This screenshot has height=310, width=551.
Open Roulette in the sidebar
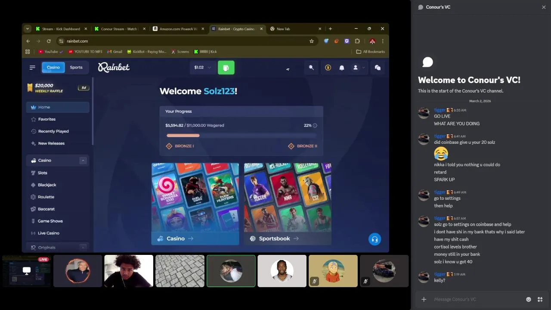point(58,197)
